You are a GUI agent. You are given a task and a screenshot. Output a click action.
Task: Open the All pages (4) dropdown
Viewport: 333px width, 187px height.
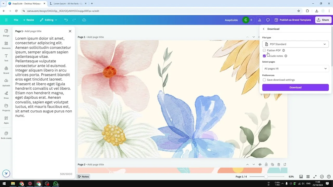point(295,69)
